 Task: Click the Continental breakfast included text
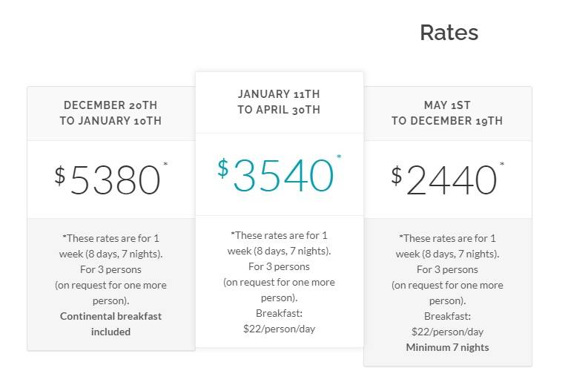click(110, 324)
